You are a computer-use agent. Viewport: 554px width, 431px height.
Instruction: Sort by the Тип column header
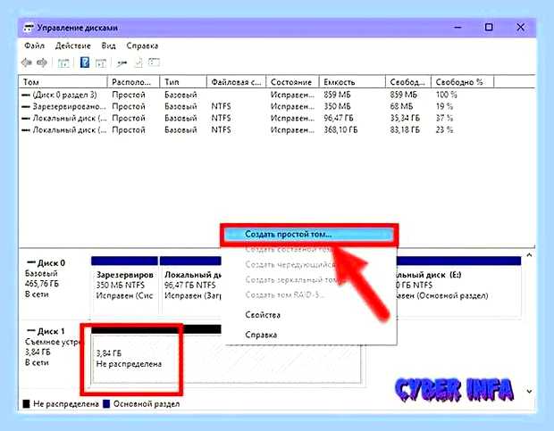(183, 82)
